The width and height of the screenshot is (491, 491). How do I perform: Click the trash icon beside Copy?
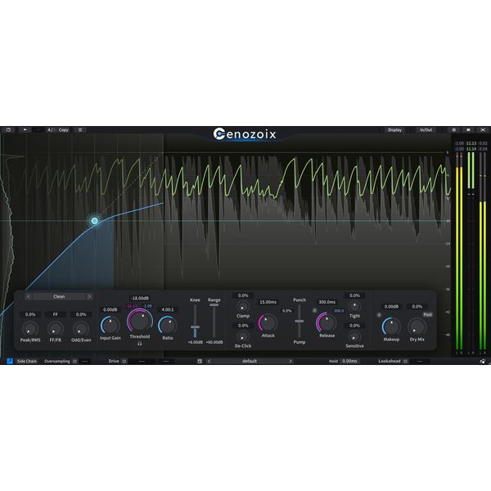tap(80, 129)
